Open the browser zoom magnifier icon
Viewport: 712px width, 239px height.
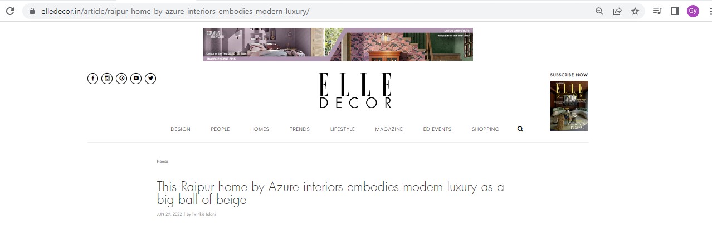599,11
